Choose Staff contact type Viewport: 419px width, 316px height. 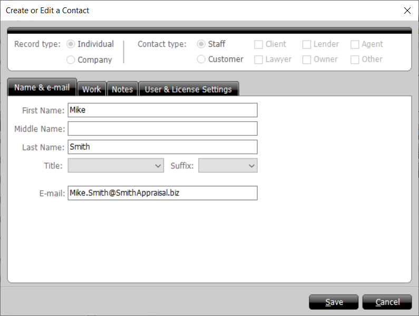201,44
